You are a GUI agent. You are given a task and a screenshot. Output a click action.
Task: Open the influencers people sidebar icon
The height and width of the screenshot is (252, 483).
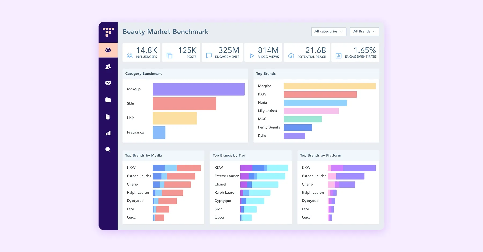(108, 67)
